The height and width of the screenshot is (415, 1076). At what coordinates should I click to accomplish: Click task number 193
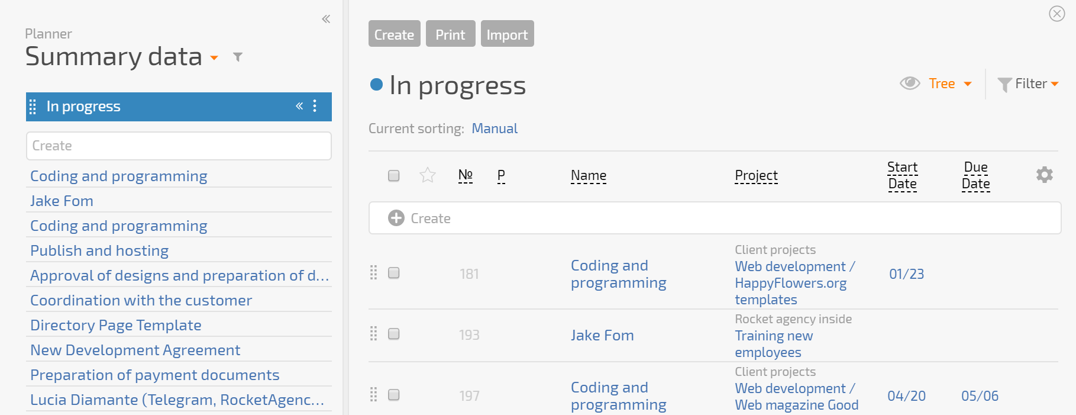469,335
